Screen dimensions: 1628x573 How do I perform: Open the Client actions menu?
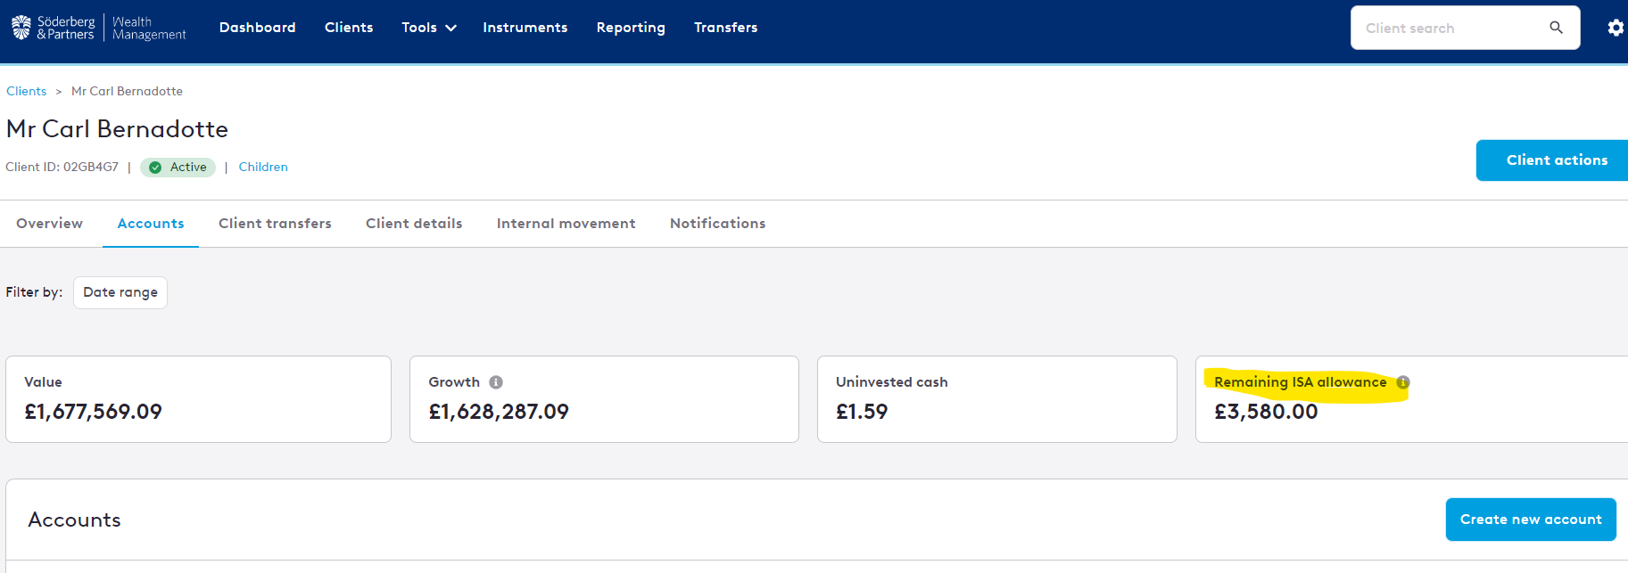click(1556, 160)
